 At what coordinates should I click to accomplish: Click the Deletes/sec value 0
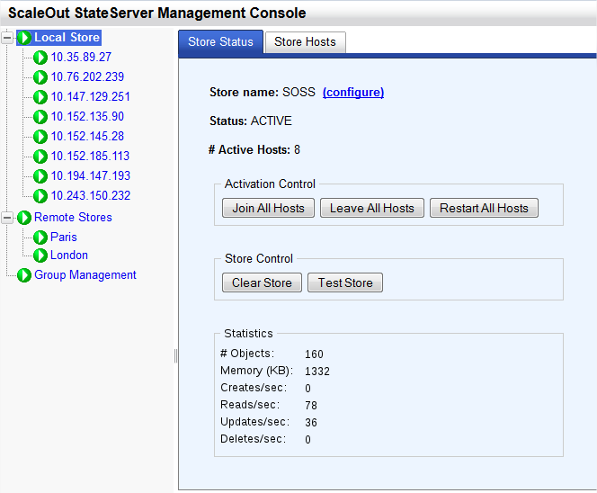pos(308,440)
